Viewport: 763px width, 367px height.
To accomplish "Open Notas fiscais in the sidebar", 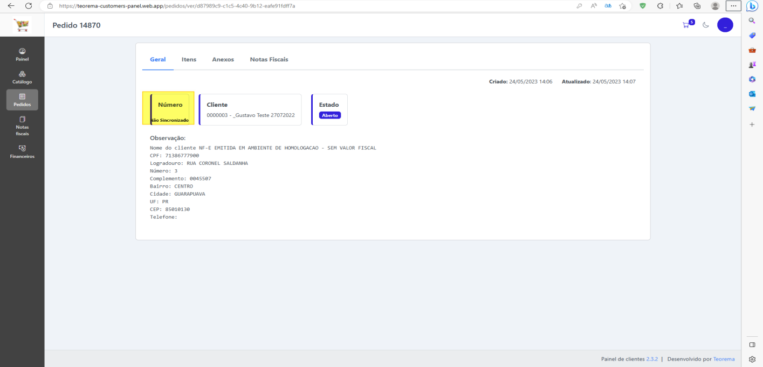I will point(22,126).
